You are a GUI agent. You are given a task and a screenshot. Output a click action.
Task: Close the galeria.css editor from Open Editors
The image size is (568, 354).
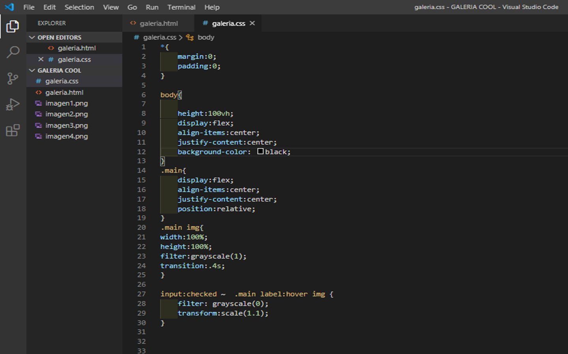tap(41, 59)
